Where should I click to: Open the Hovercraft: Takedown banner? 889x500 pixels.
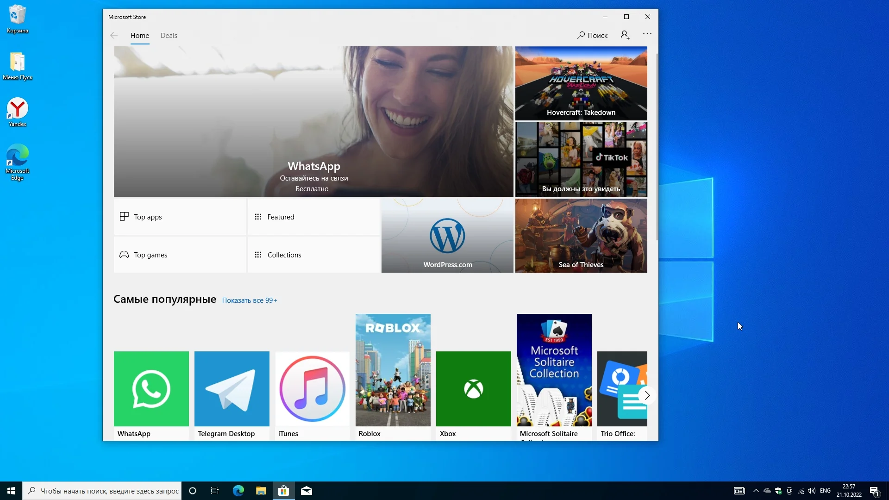[581, 83]
